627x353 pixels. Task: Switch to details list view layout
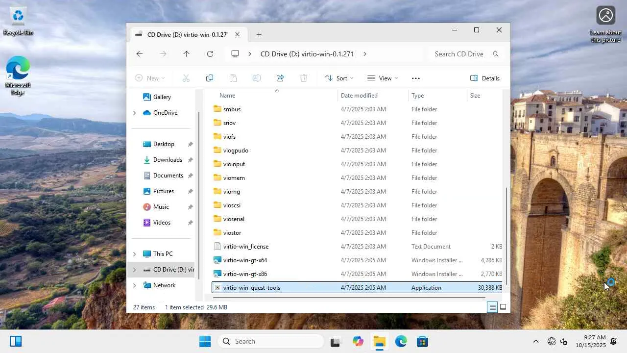pos(492,307)
